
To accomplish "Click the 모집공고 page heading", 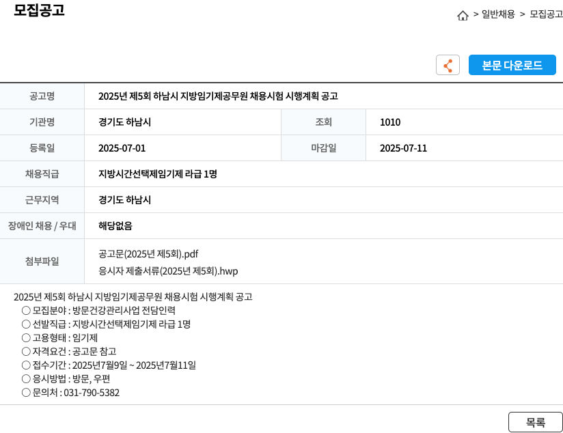I will pos(39,10).
